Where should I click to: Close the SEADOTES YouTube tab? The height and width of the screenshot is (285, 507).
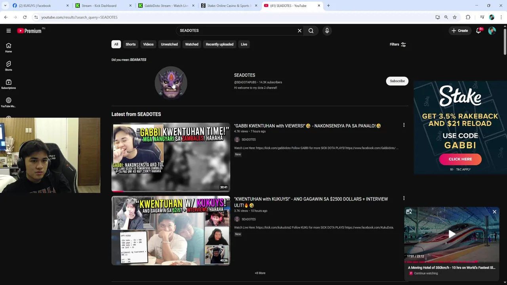pos(319,6)
